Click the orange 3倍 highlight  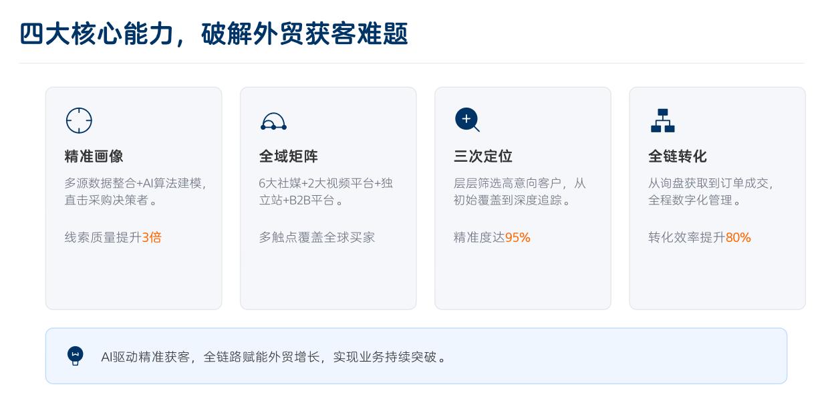click(x=152, y=237)
